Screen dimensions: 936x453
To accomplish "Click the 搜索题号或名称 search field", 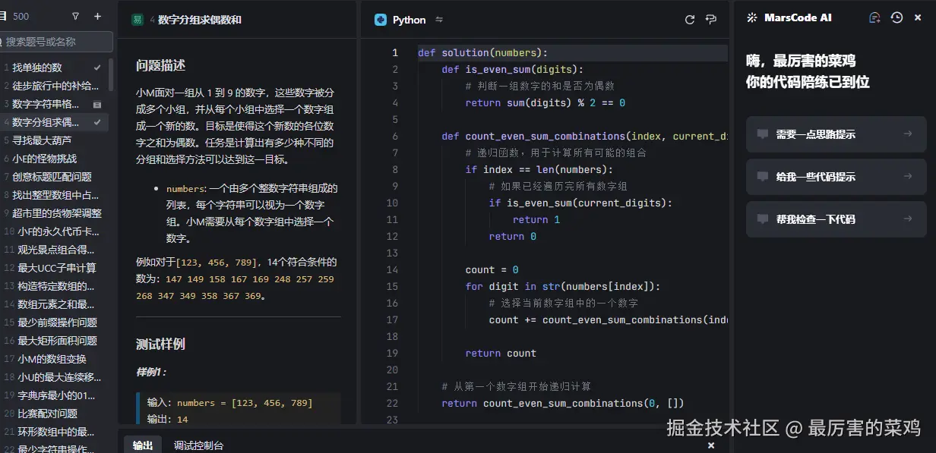I will pos(57,42).
